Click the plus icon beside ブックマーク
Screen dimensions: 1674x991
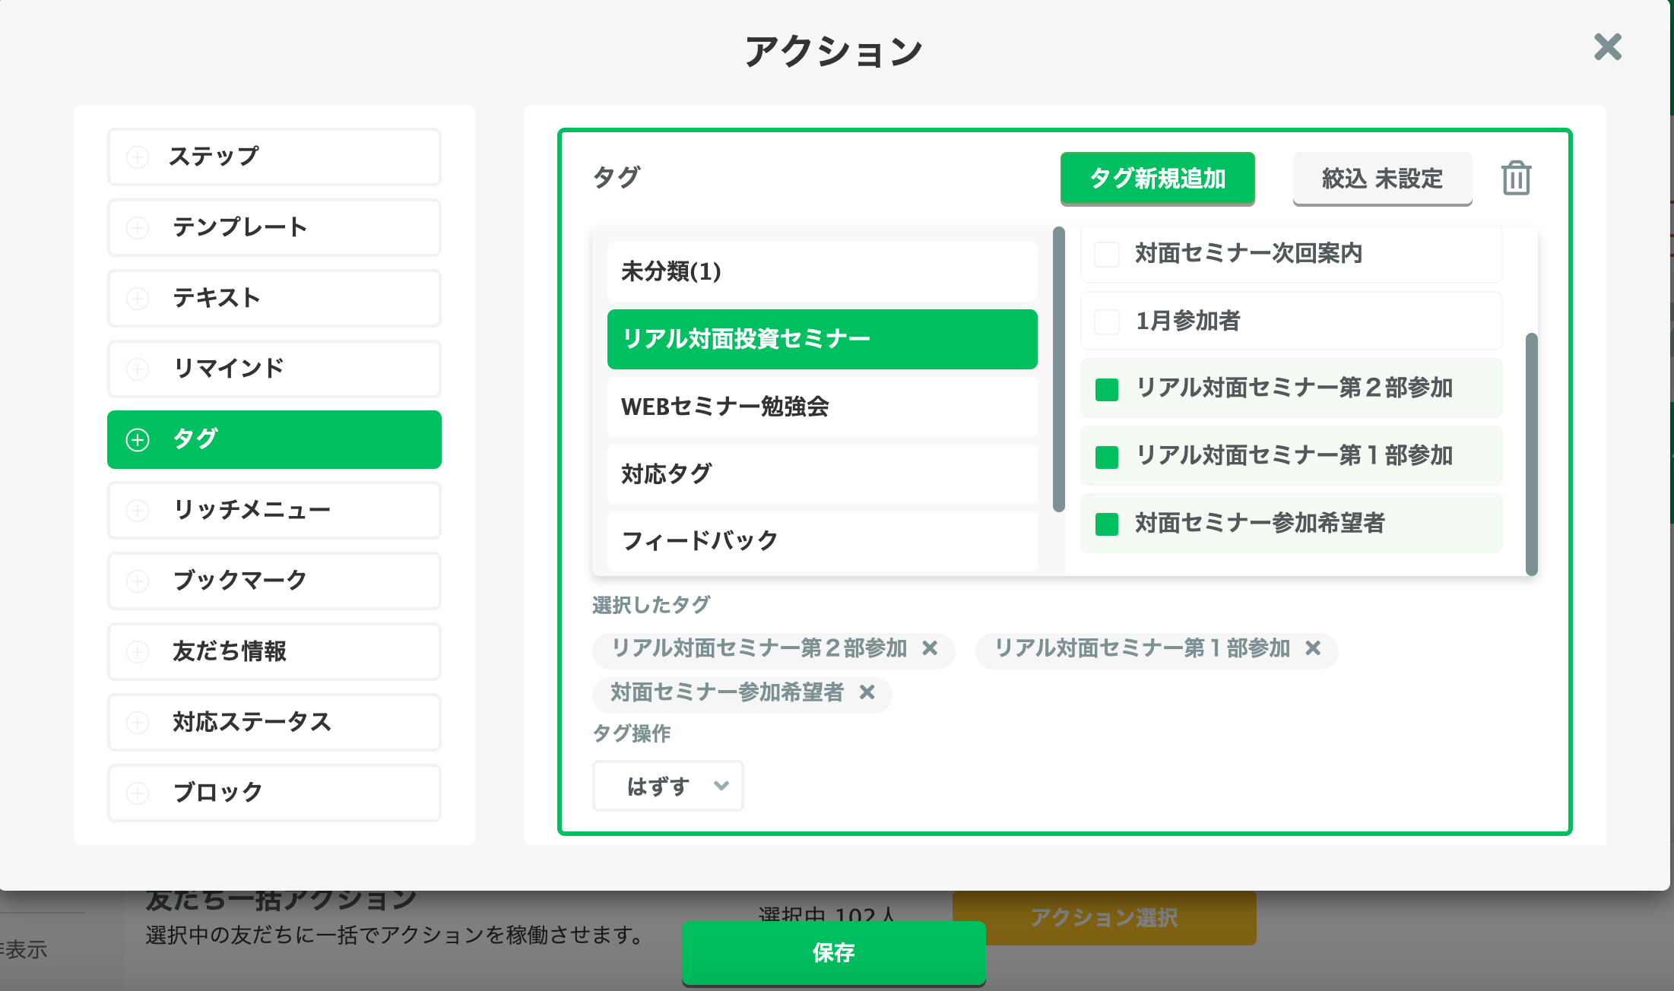(x=138, y=581)
